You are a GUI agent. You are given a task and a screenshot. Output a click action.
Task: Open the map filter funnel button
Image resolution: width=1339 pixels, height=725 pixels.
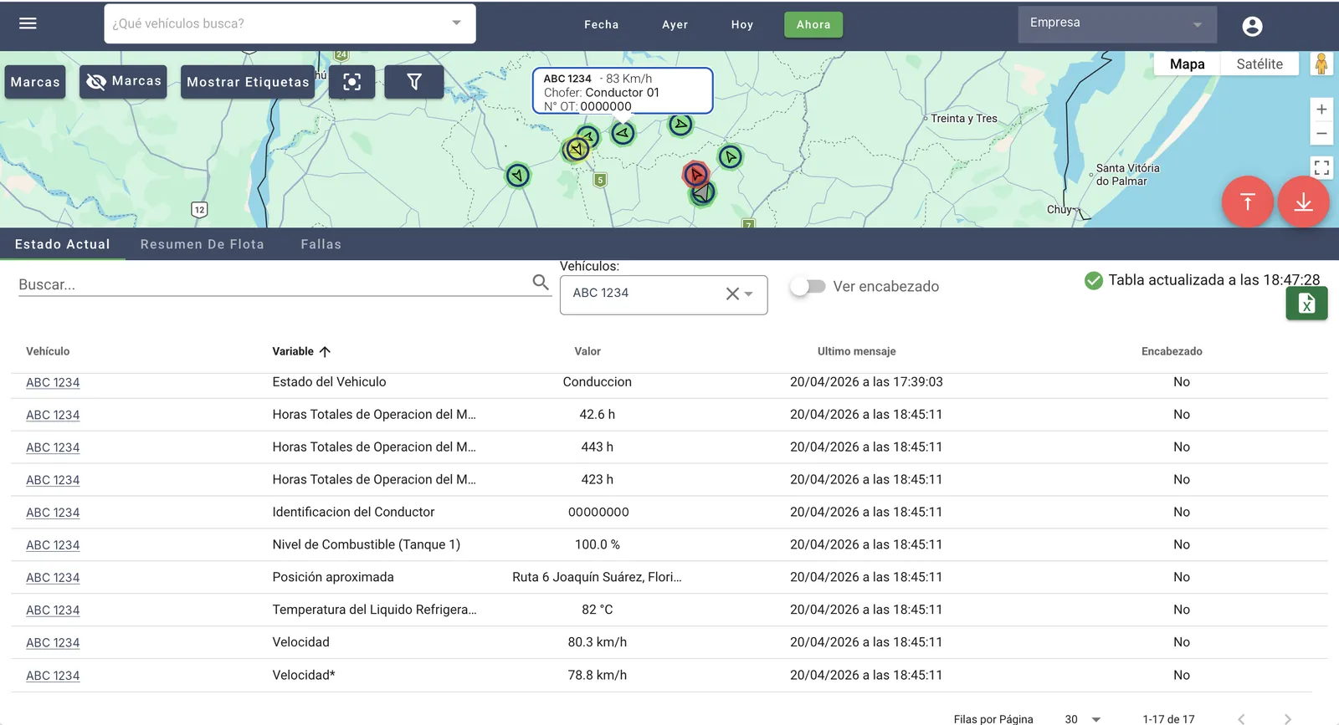[414, 82]
